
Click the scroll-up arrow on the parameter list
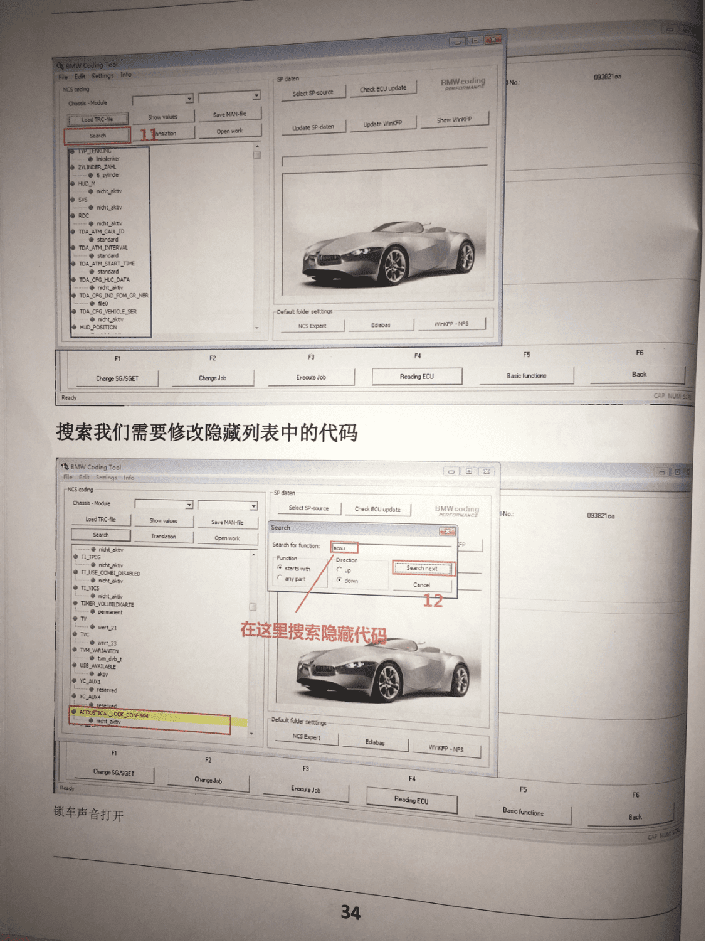pyautogui.click(x=256, y=146)
